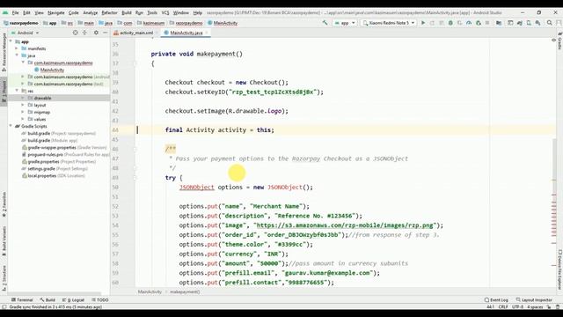Click the Search Everywhere magnifier icon
The height and width of the screenshot is (317, 563).
549,23
